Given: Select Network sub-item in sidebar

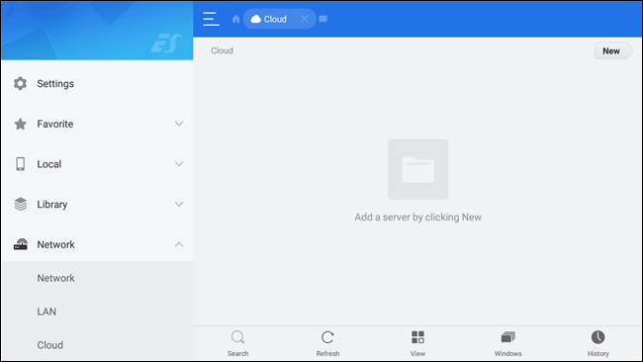Looking at the screenshot, I should pos(55,278).
